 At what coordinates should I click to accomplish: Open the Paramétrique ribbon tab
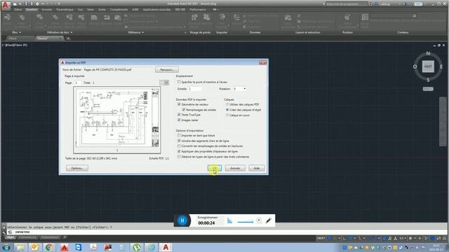pos(65,9)
